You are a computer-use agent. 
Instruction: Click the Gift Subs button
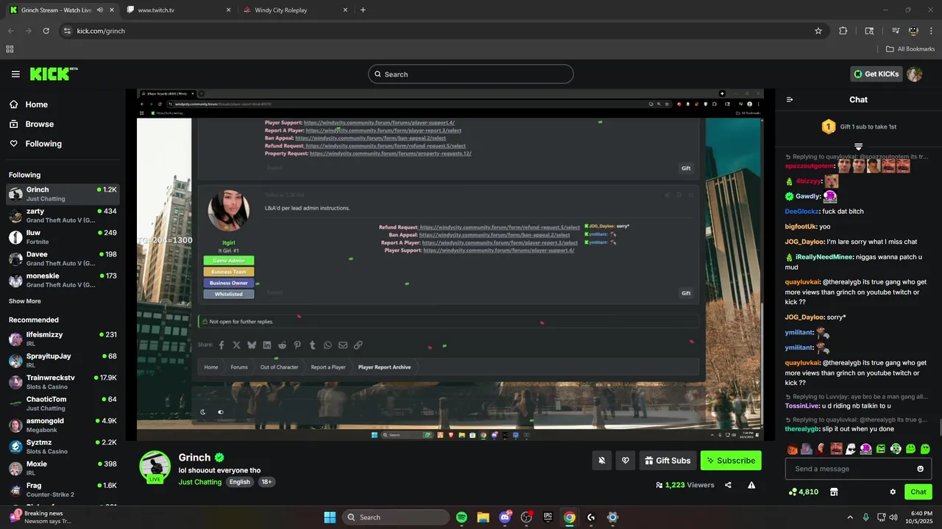click(667, 461)
